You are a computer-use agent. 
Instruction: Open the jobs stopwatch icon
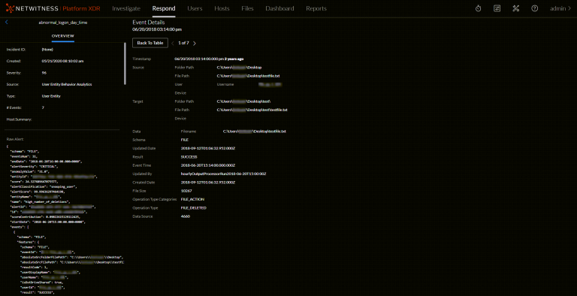click(478, 8)
